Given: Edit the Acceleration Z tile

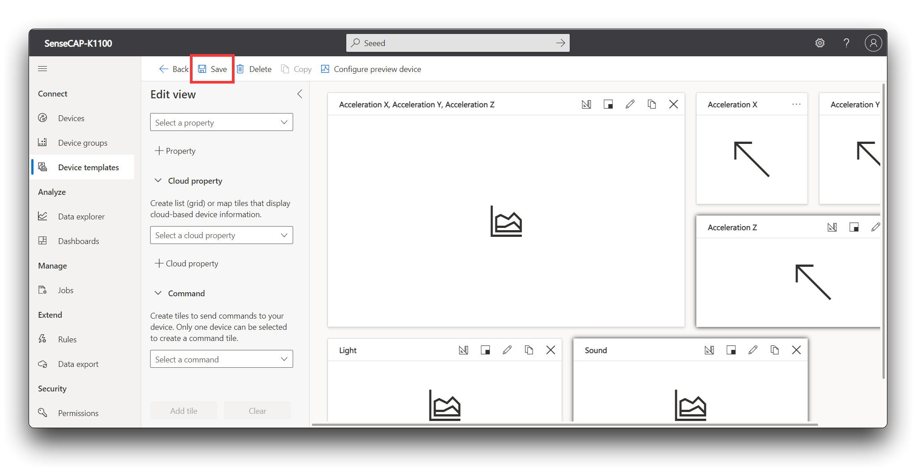Looking at the screenshot, I should (875, 227).
